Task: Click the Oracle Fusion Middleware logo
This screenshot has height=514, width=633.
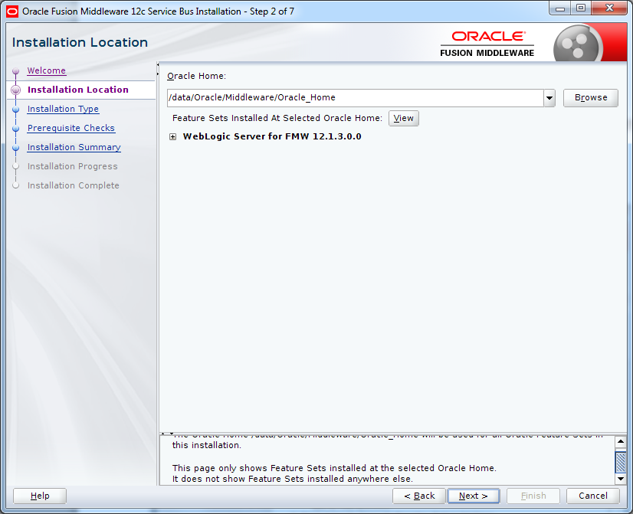Action: 487,44
